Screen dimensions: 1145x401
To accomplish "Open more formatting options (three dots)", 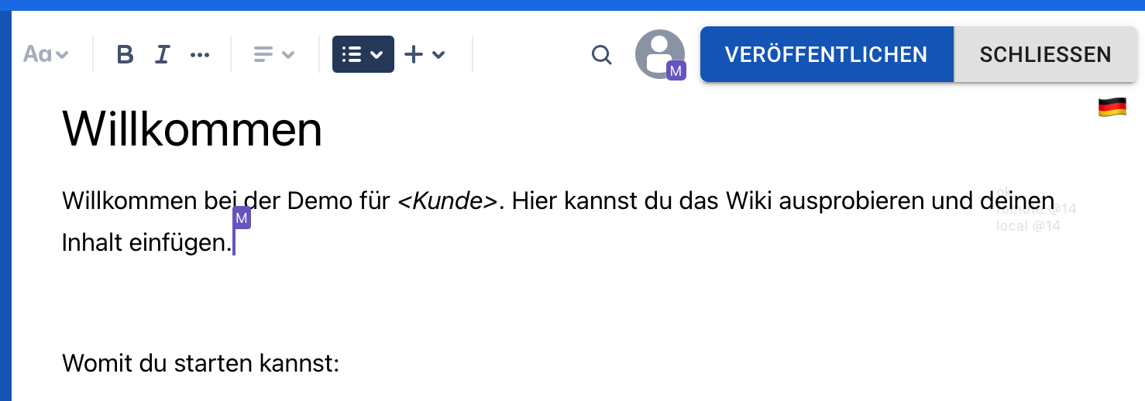I will tap(200, 55).
